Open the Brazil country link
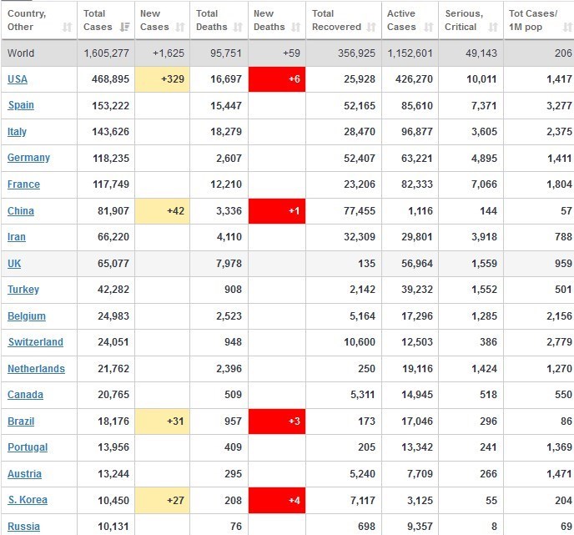Viewport: 574px width, 535px height. 21,421
